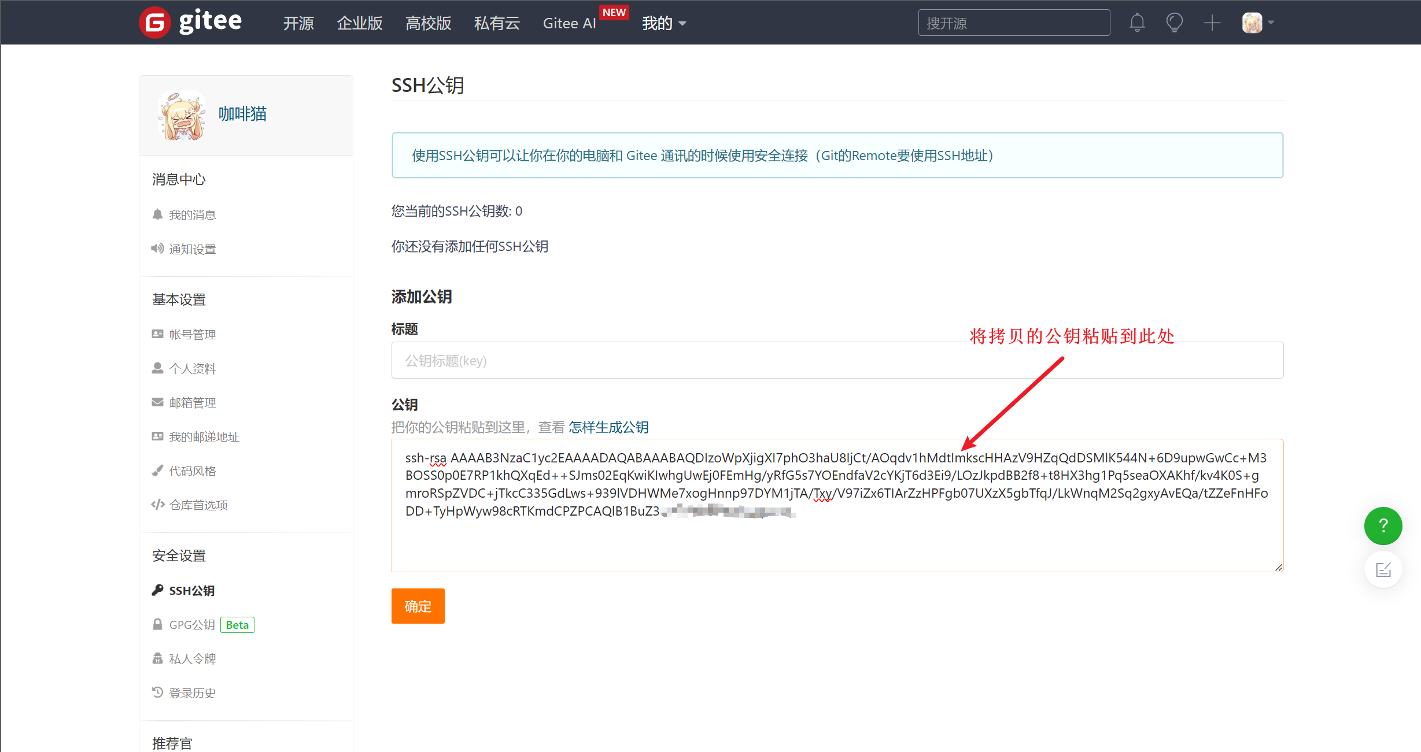Viewport: 1421px width, 752px height.
Task: Click the card icon beside 我的邮递地址
Action: tap(157, 436)
